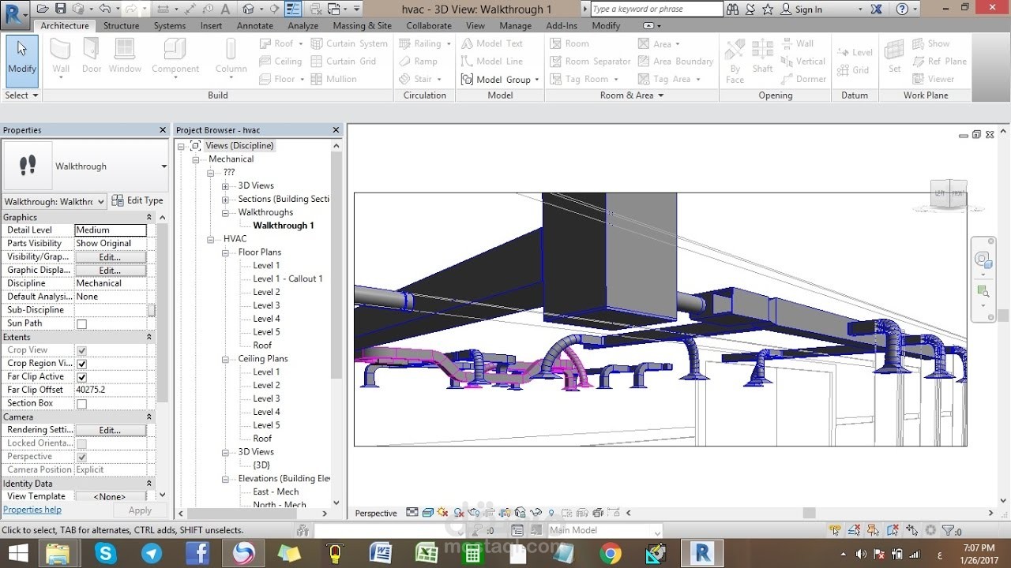This screenshot has height=568, width=1011.
Task: Collapse the Graphics properties section
Action: coord(148,217)
